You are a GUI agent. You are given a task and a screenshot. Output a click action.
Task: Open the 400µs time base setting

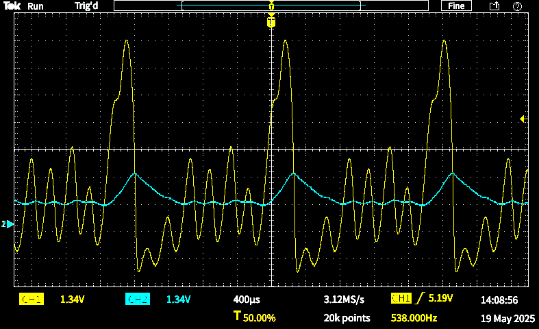coord(247,300)
